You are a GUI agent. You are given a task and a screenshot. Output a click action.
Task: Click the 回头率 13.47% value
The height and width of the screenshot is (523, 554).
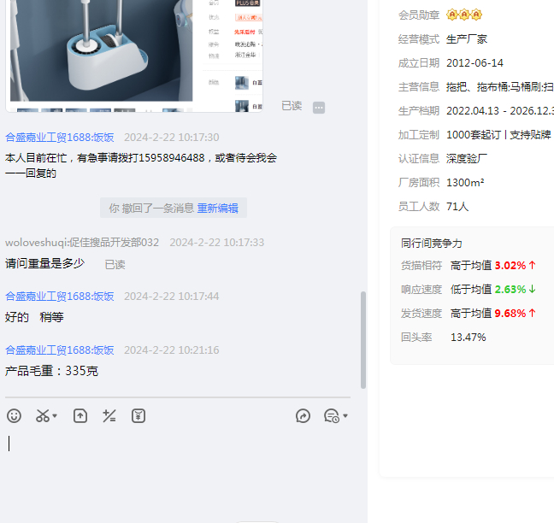pos(469,338)
